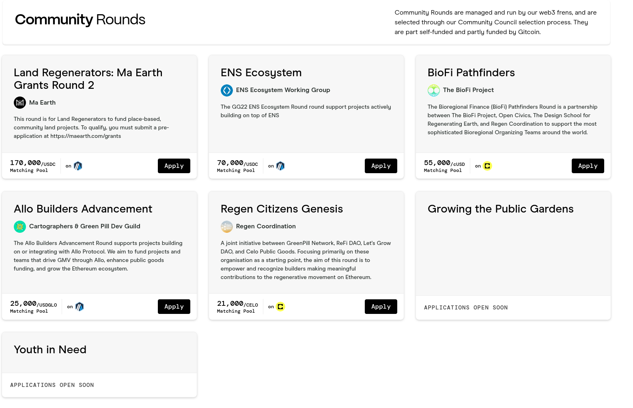This screenshot has height=408, width=633.
Task: Click the Allo Builders Advancement Round description
Action: tap(98, 256)
